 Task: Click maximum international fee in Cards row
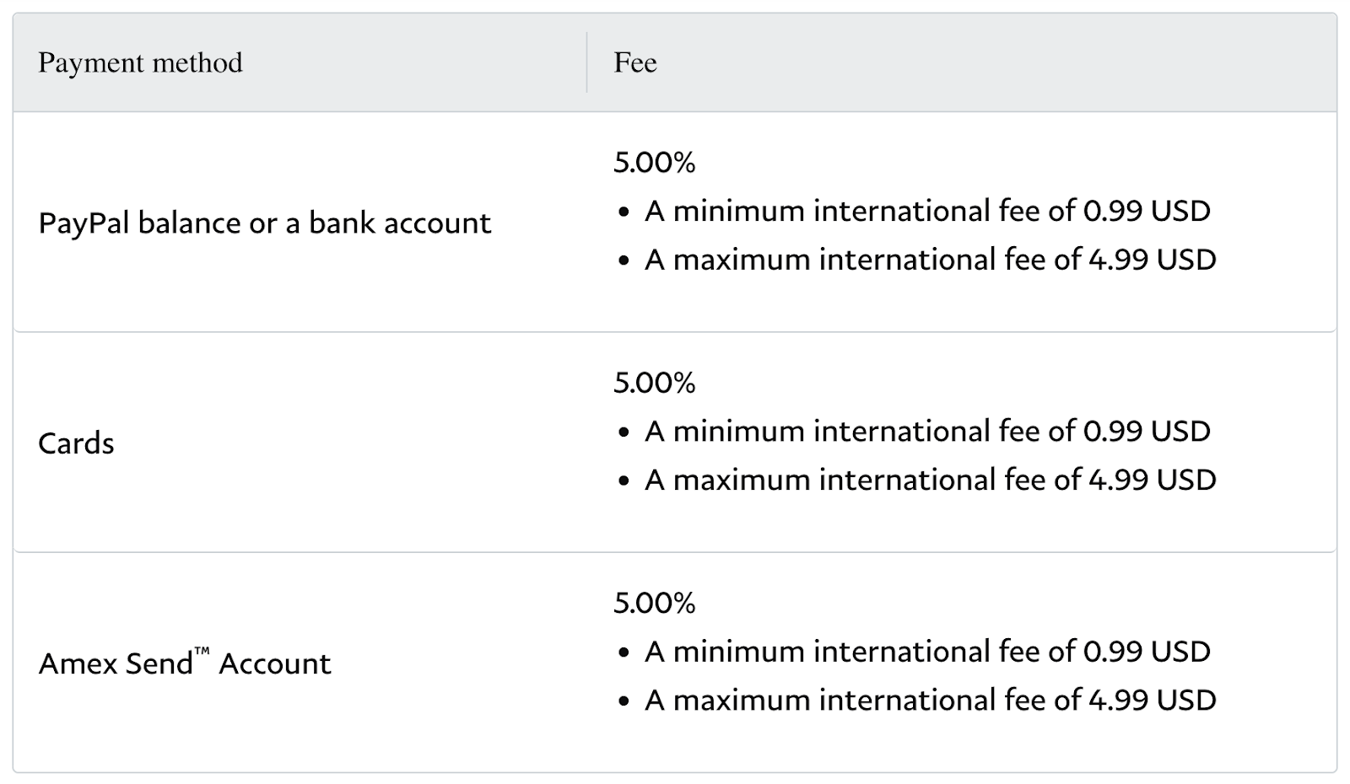[931, 480]
